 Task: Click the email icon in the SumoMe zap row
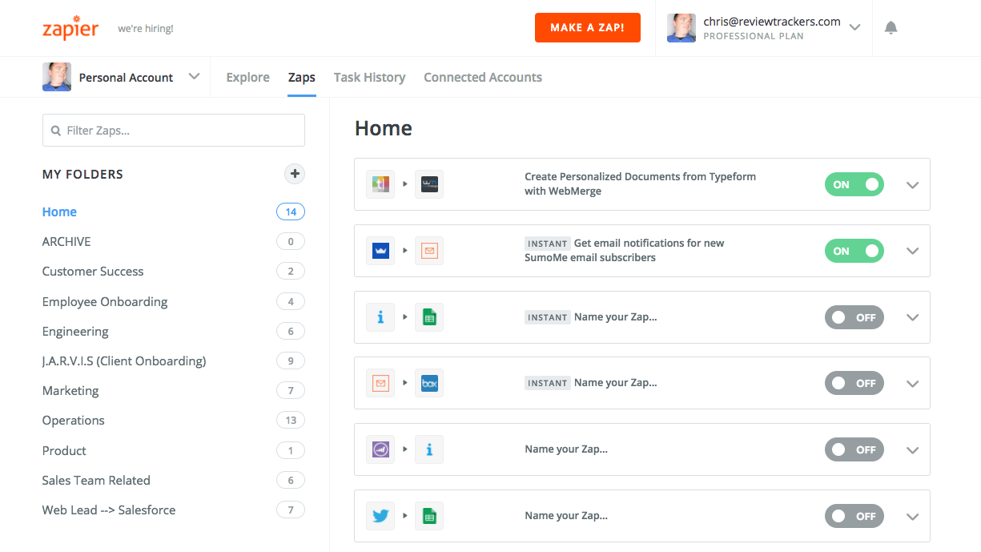429,251
